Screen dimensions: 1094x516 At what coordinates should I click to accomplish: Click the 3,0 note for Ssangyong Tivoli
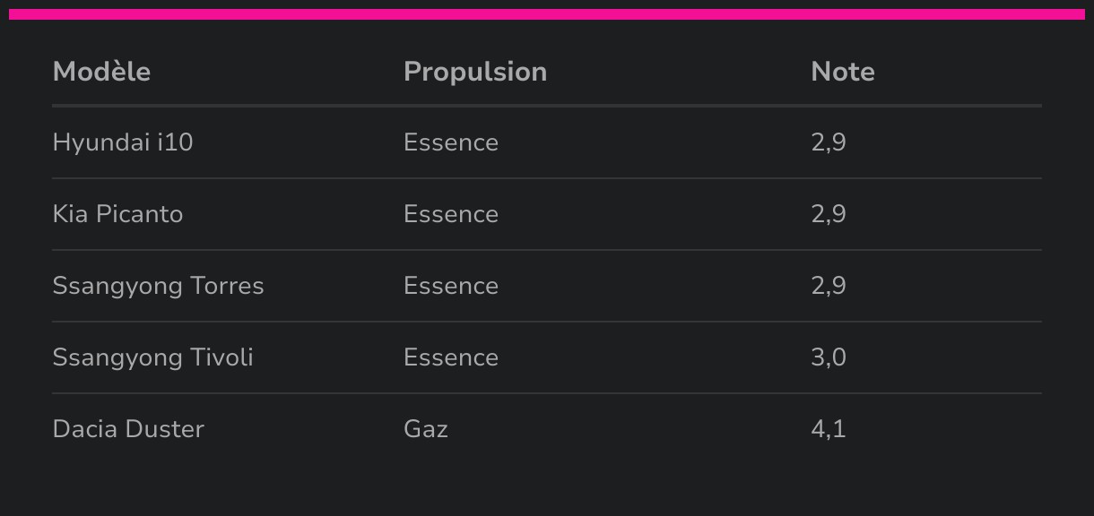(829, 357)
